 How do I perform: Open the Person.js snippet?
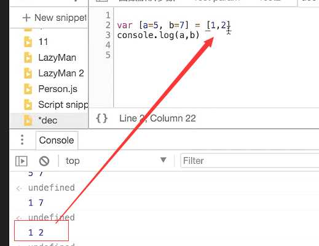point(58,89)
